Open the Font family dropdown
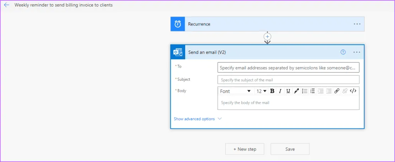 click(x=236, y=91)
